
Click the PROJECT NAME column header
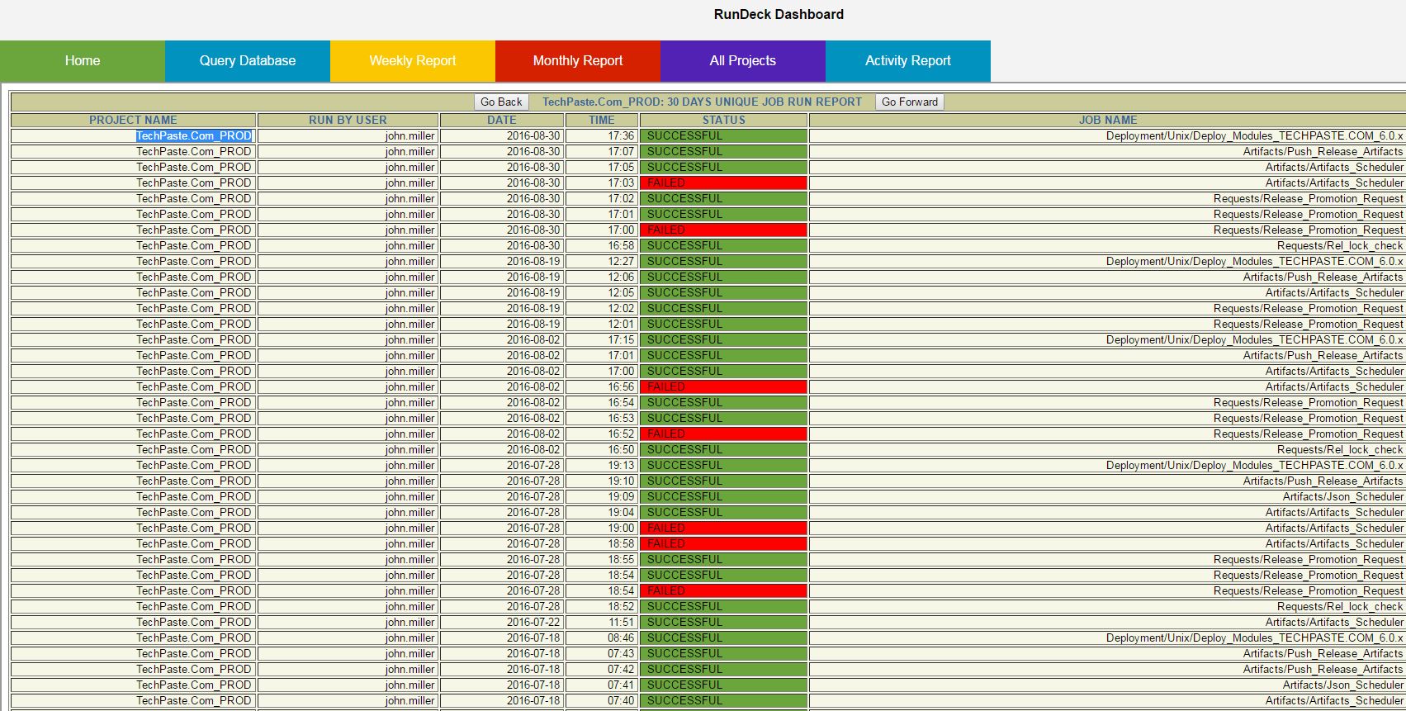pyautogui.click(x=133, y=121)
